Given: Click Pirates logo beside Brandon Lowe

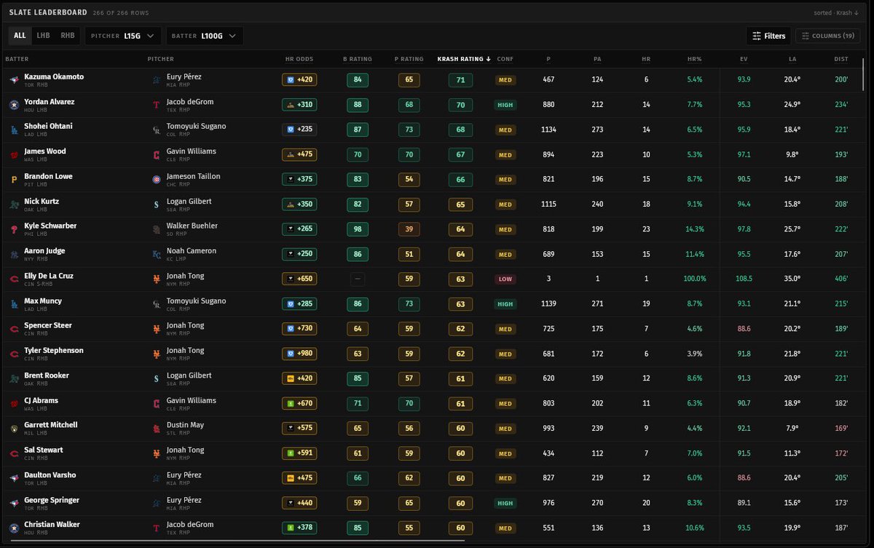Looking at the screenshot, I should tap(13, 180).
